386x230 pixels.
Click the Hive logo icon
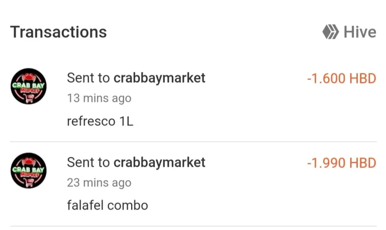pos(331,32)
